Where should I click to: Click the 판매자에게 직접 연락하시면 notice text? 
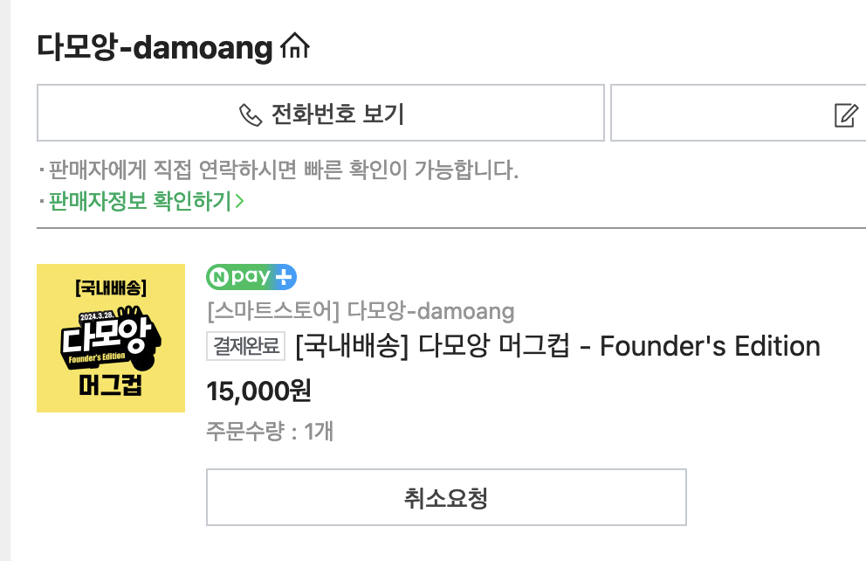pyautogui.click(x=284, y=170)
